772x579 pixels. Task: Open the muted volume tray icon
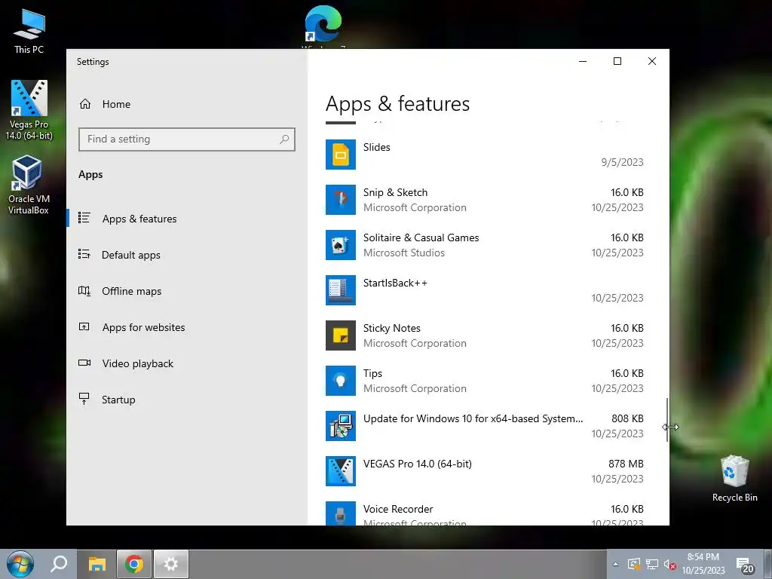click(669, 564)
